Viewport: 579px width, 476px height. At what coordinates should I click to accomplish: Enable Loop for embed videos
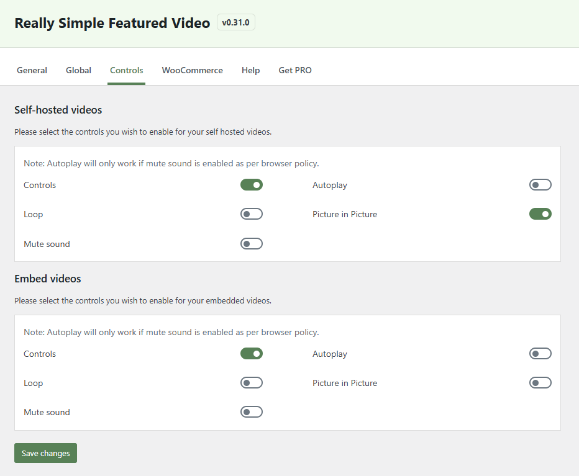coord(251,382)
